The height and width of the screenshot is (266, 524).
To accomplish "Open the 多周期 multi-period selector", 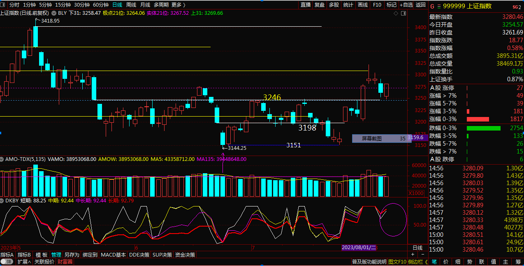I will pyautogui.click(x=161, y=5).
